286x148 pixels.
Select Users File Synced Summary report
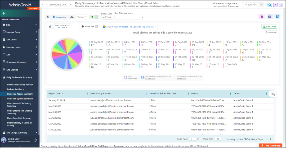(20, 99)
